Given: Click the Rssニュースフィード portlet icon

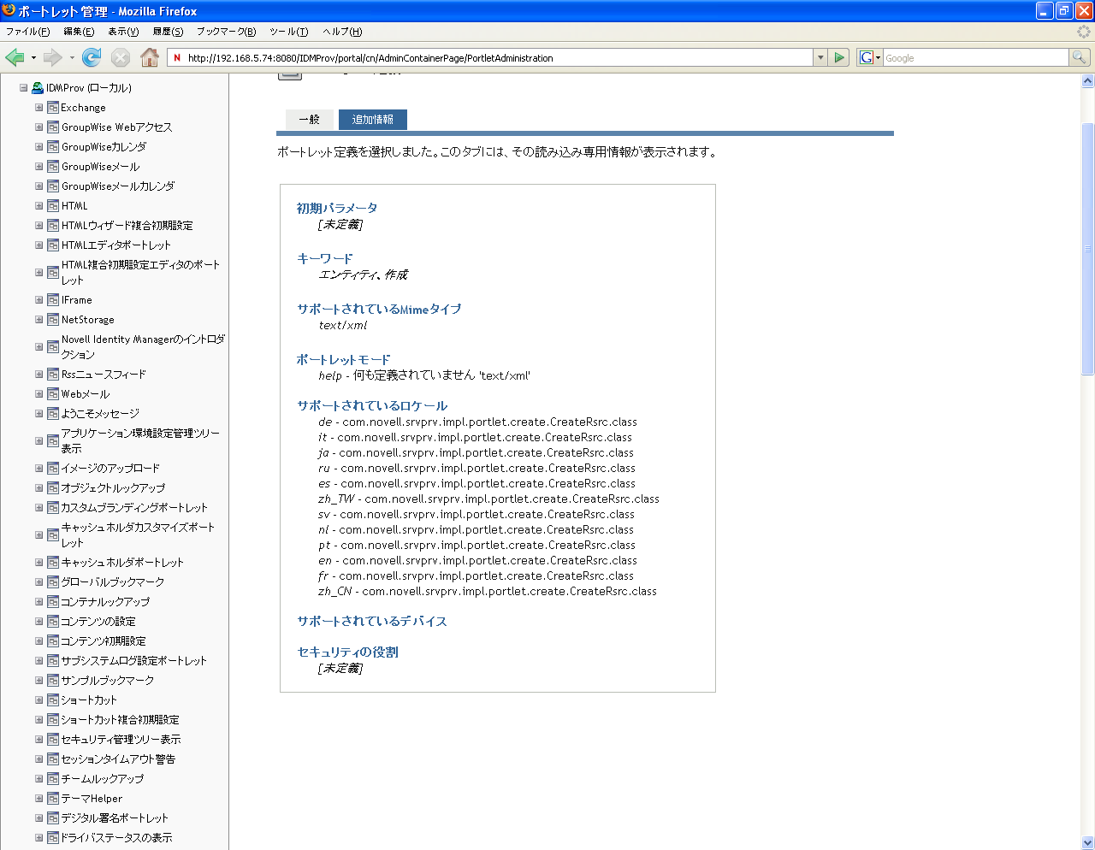Looking at the screenshot, I should [x=53, y=375].
